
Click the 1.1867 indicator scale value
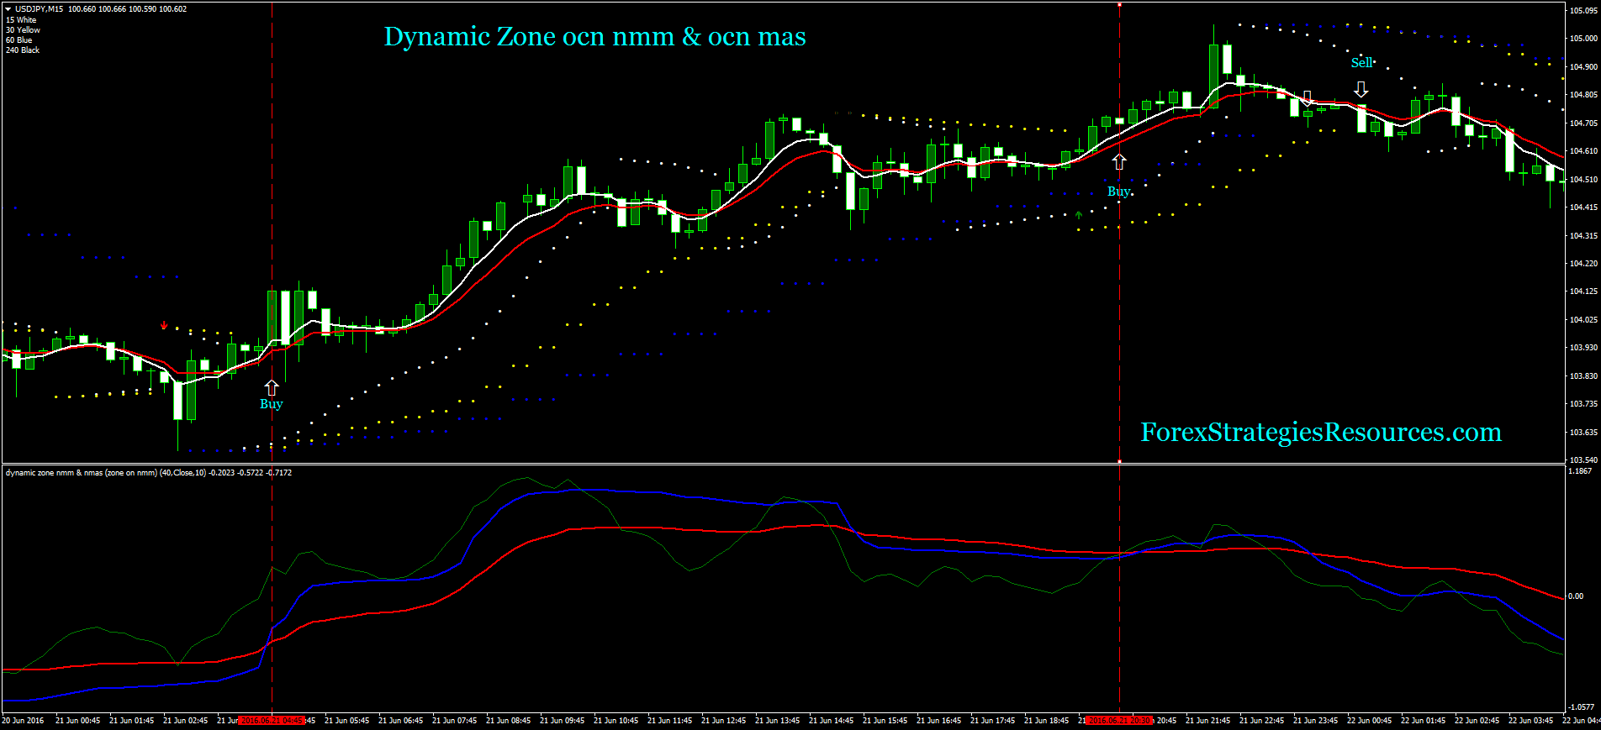(1581, 471)
